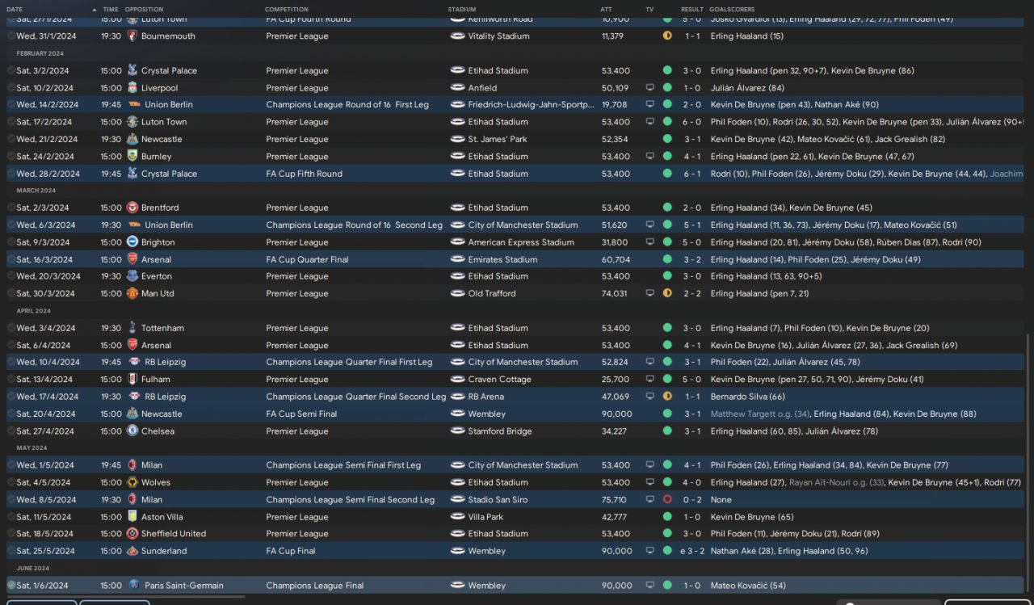Screen dimensions: 1034x605
Task: Click the goalscorer Bernardo Silva (66)
Action: pos(748,397)
